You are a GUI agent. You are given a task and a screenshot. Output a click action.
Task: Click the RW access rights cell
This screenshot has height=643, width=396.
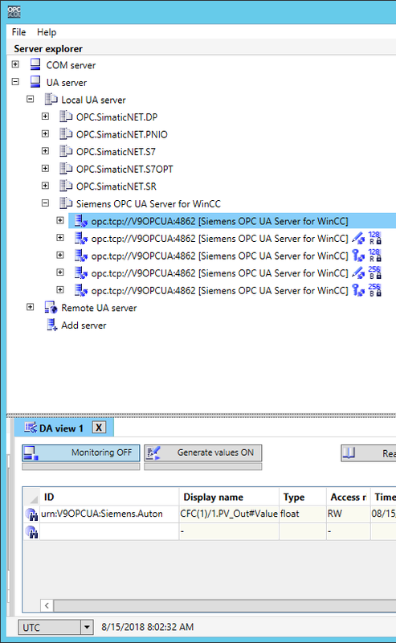[x=349, y=514]
